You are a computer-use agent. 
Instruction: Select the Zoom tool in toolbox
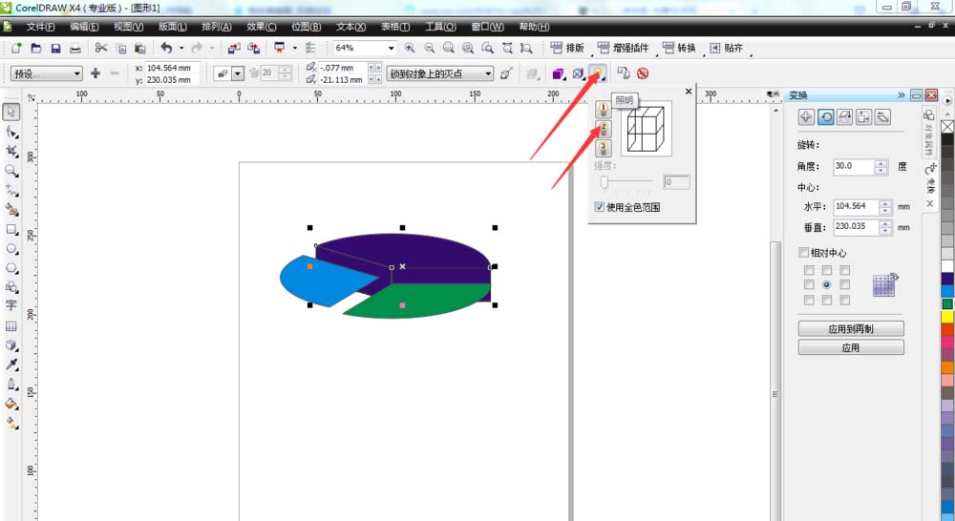pyautogui.click(x=11, y=171)
